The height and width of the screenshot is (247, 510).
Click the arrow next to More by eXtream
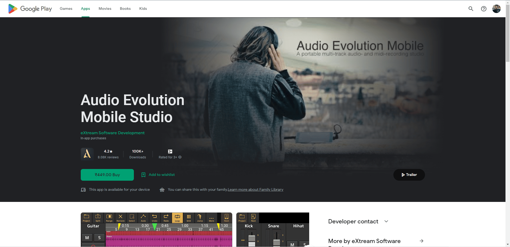pos(421,241)
